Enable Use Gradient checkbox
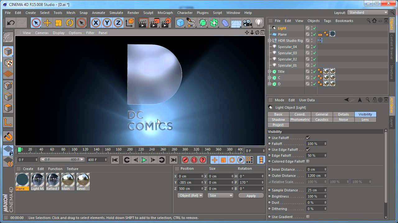Screen dimensions: 398x223 click(x=308, y=217)
